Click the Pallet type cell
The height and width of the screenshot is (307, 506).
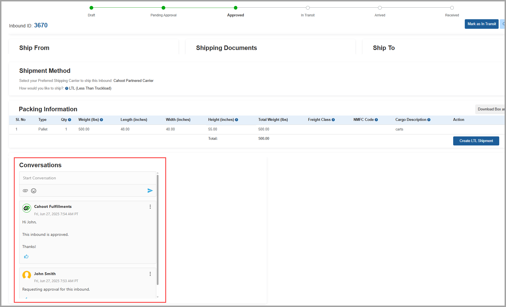point(43,129)
